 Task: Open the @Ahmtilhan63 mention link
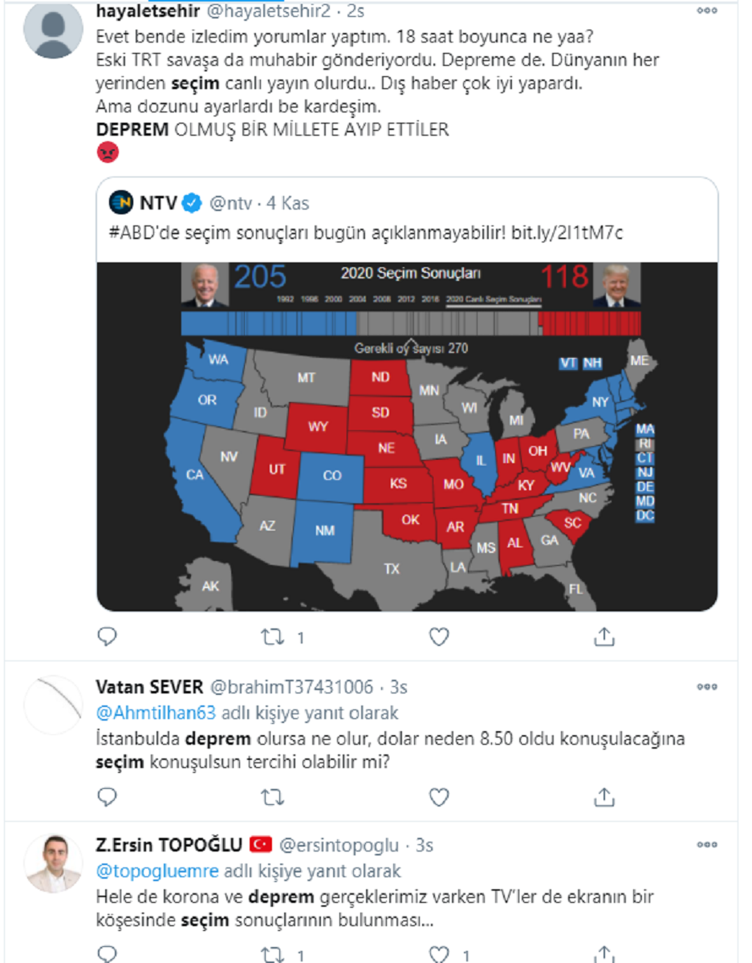click(x=156, y=713)
